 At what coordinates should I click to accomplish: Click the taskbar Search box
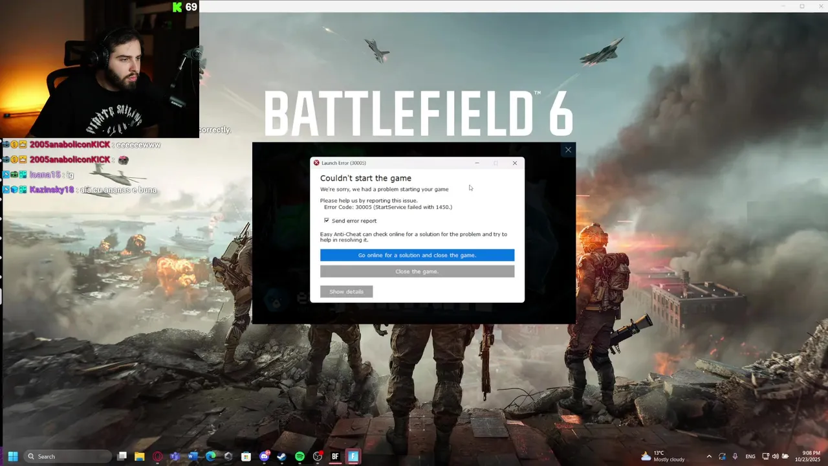(68, 456)
